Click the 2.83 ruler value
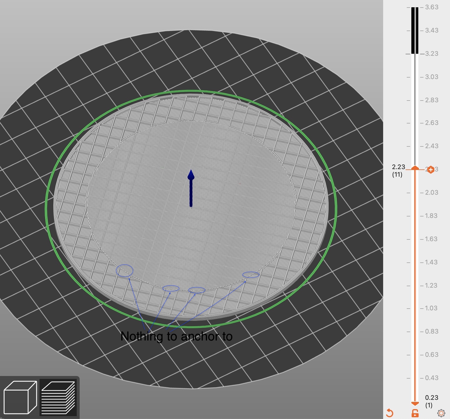The width and height of the screenshot is (450, 419). click(x=432, y=100)
